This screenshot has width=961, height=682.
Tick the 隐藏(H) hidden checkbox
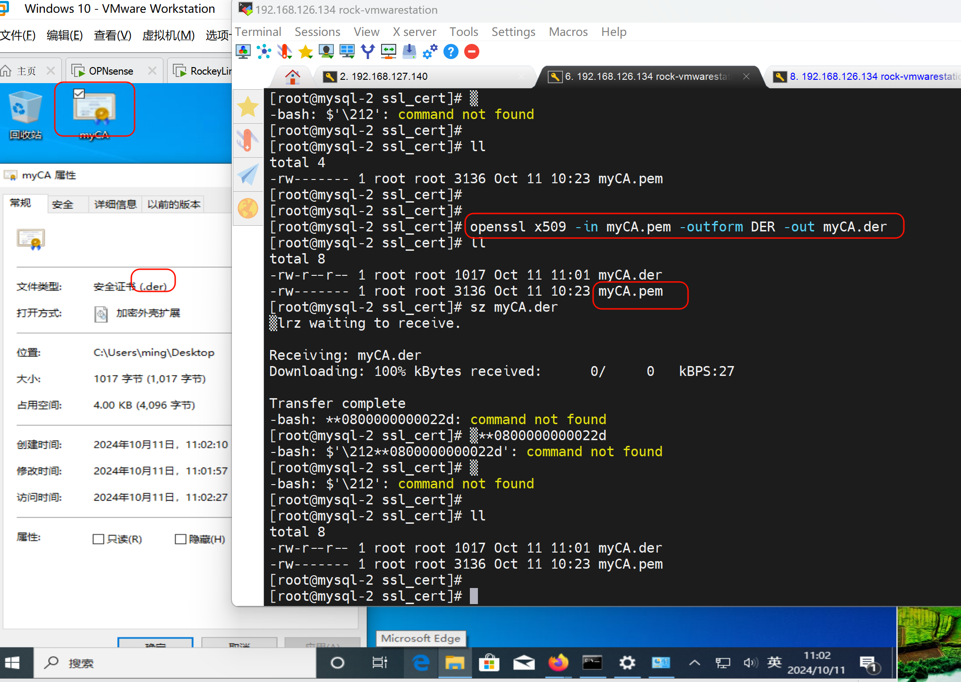(x=180, y=539)
